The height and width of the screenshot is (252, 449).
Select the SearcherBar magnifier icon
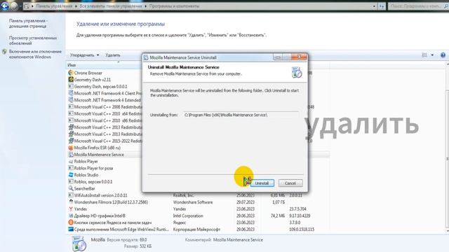tap(71, 188)
